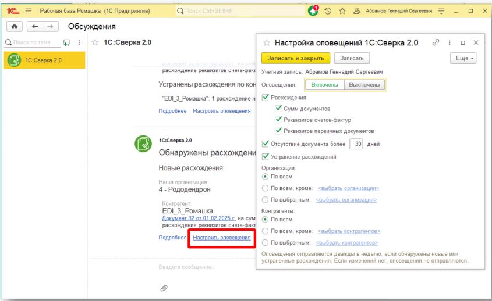This screenshot has width=492, height=301.
Task: Copy link to notification settings dialog
Action: (x=436, y=43)
